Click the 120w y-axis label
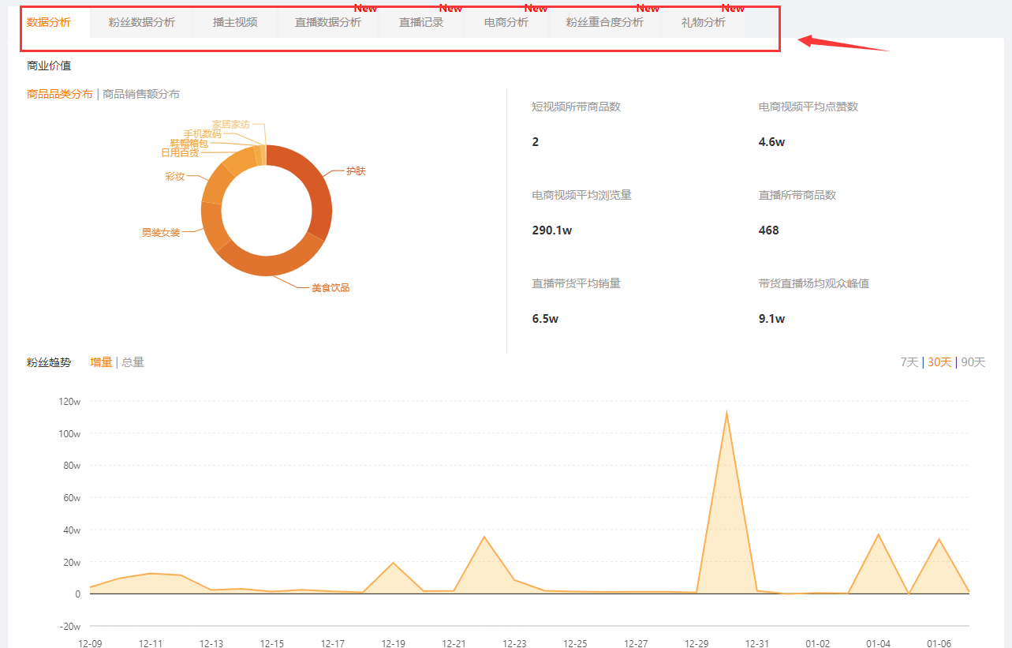1012x648 pixels. click(70, 402)
